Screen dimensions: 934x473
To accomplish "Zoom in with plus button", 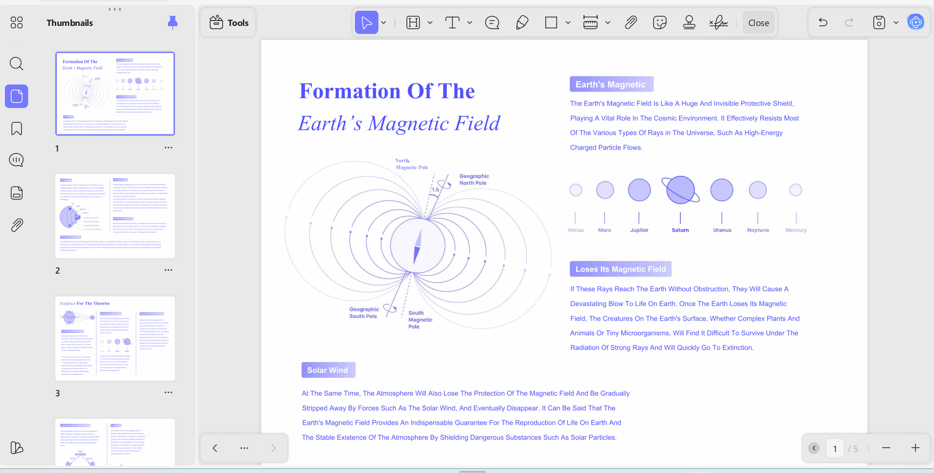I will click(915, 448).
